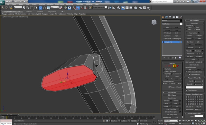
Task: Toggle the Percent Snap icon
Action: point(82,8)
